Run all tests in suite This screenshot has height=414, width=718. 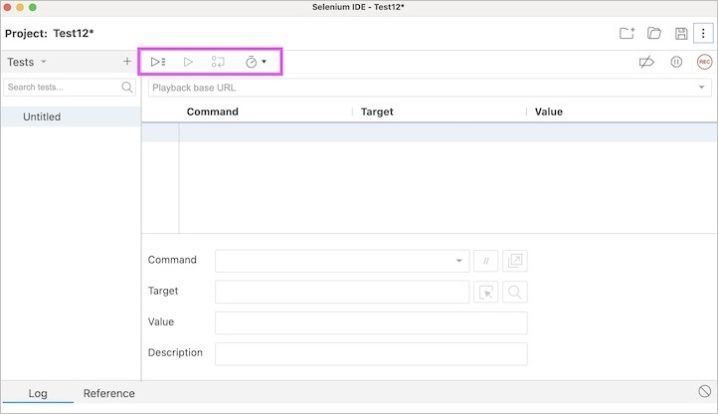click(158, 62)
